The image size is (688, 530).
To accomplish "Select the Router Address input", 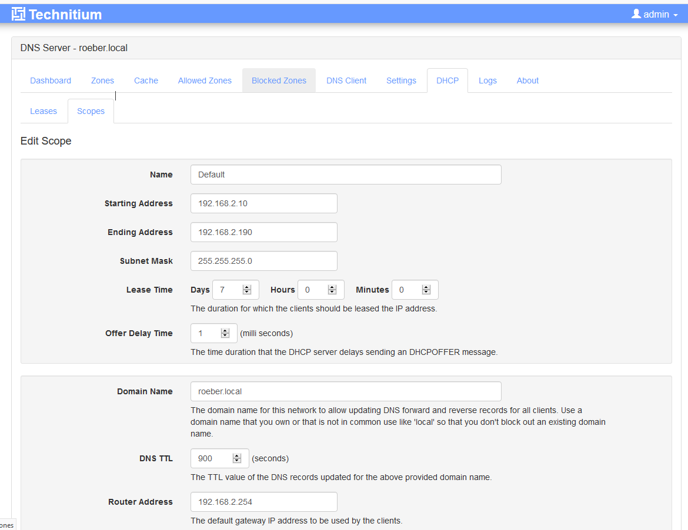I will (263, 501).
